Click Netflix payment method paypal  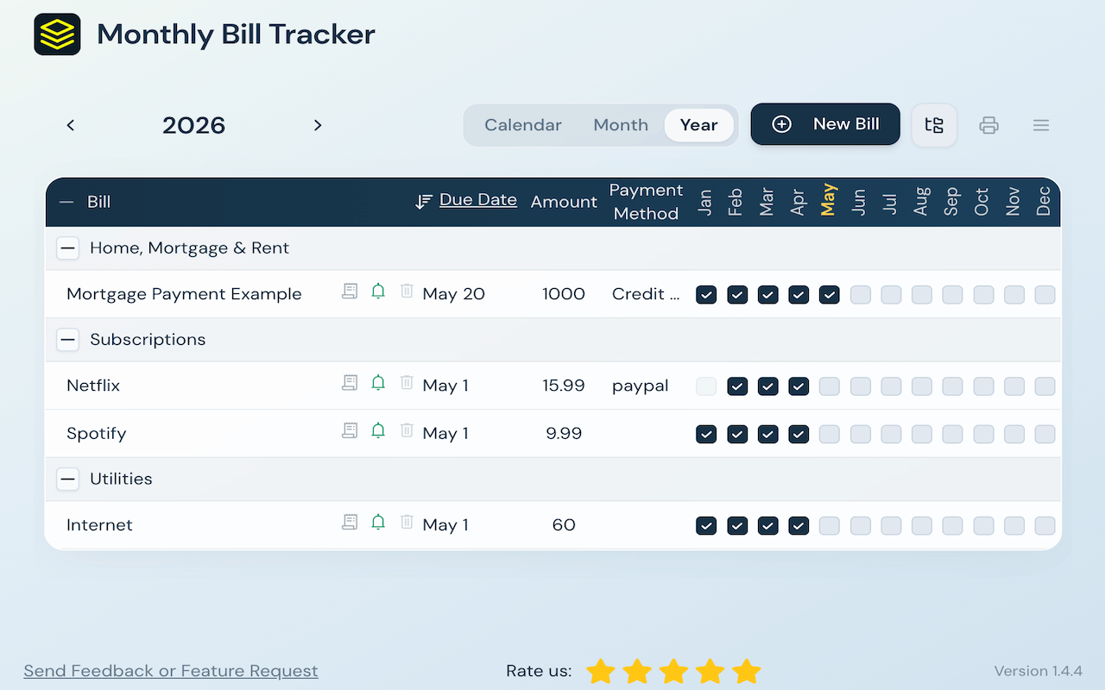click(641, 386)
